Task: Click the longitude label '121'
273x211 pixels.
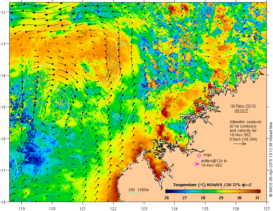Action: click(x=83, y=209)
